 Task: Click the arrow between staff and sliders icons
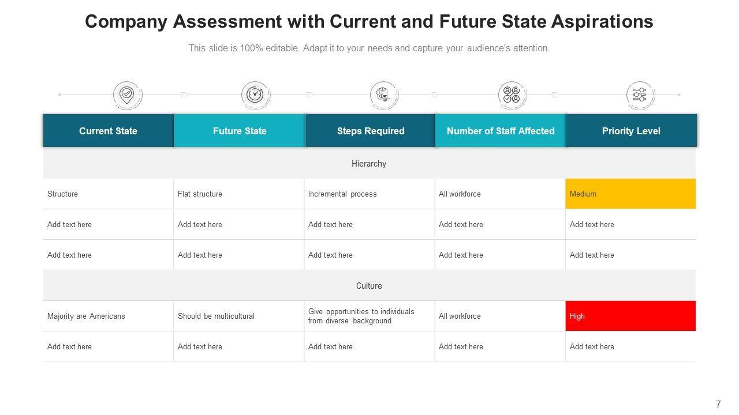pos(555,95)
